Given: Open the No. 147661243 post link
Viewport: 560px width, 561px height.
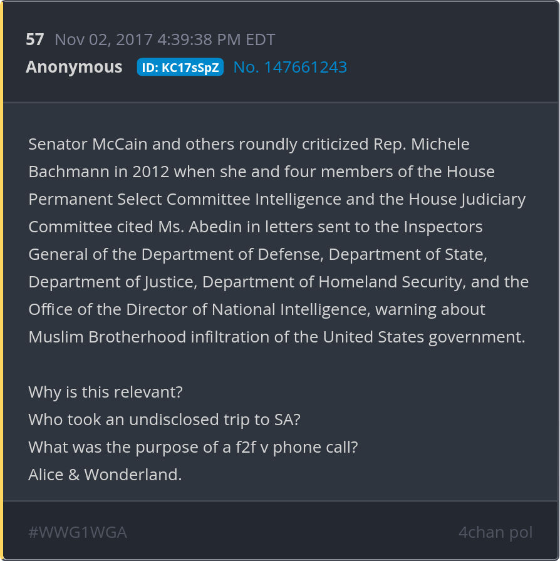Looking at the screenshot, I should click(290, 67).
